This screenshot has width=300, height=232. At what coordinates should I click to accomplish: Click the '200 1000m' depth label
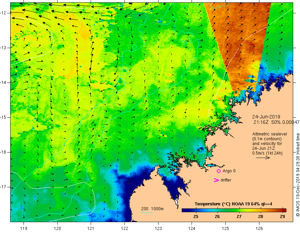tap(152, 209)
